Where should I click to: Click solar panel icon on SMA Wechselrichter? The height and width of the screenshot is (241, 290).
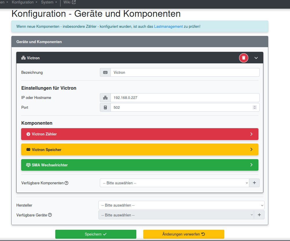28,165
